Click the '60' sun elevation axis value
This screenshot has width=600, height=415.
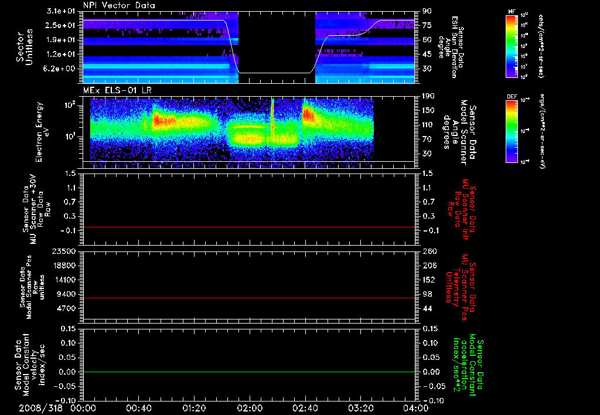tap(427, 40)
